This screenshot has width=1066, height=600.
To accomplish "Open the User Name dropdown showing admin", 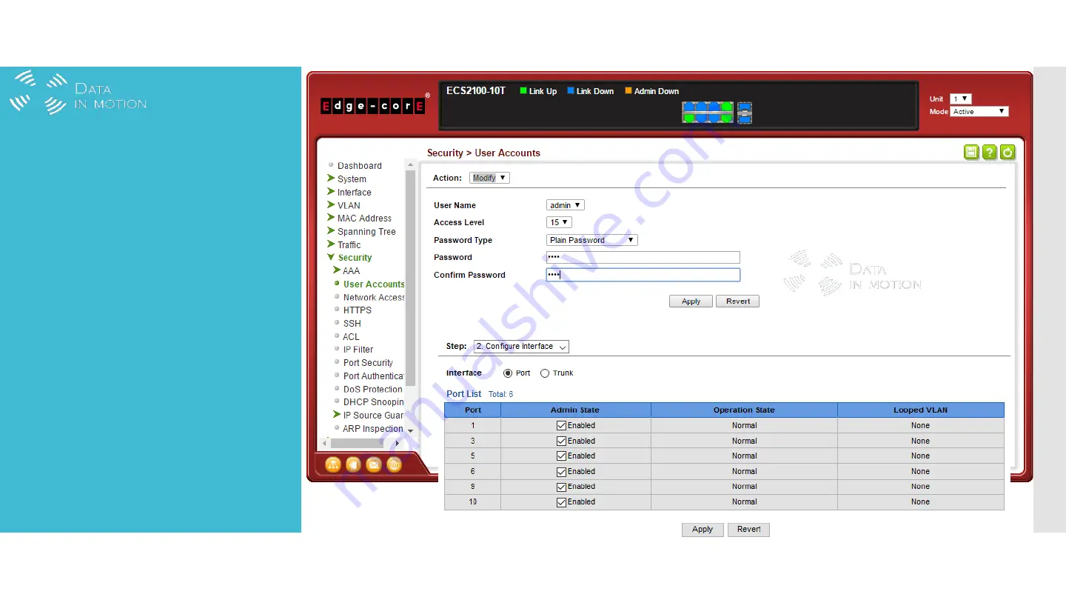I will (566, 205).
